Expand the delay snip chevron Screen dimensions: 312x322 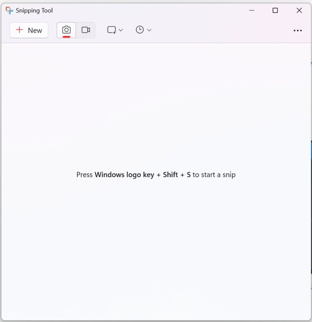click(149, 30)
